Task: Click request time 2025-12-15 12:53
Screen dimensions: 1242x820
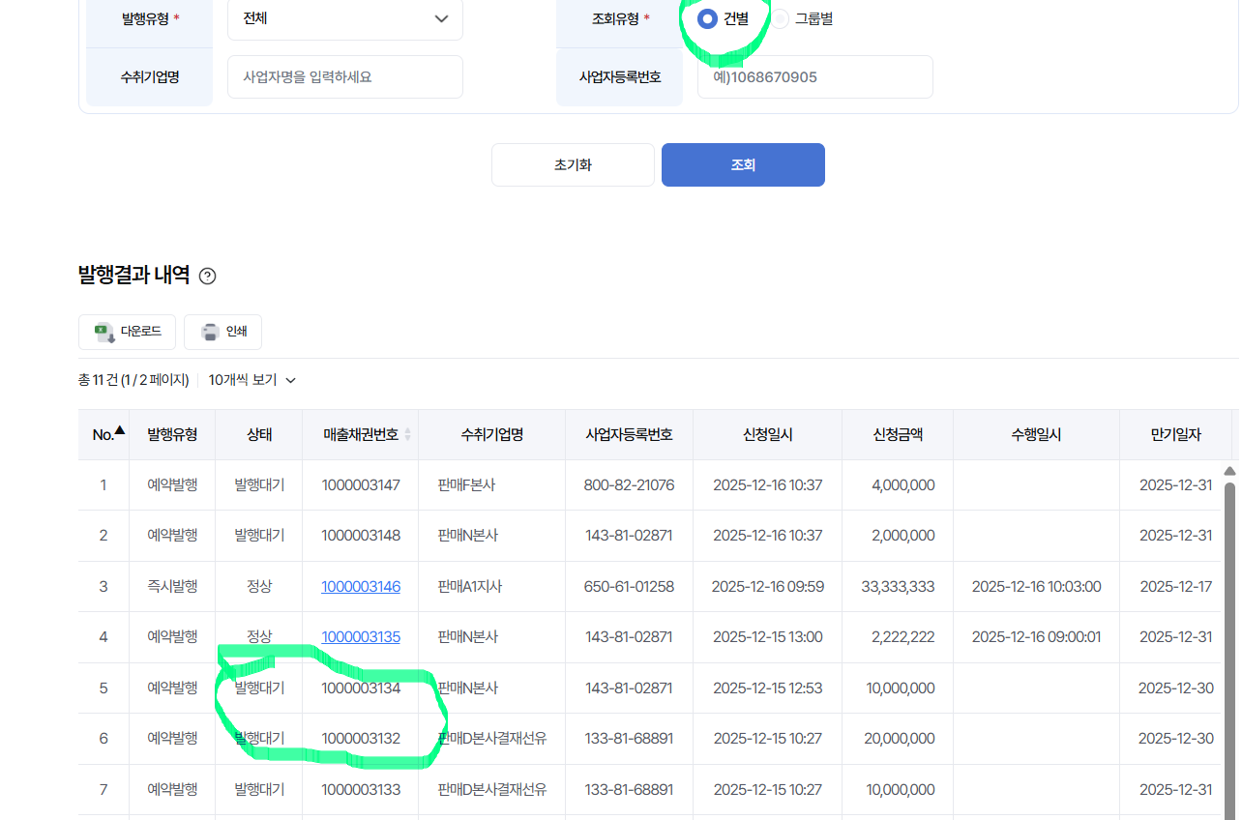Action: pyautogui.click(x=767, y=688)
